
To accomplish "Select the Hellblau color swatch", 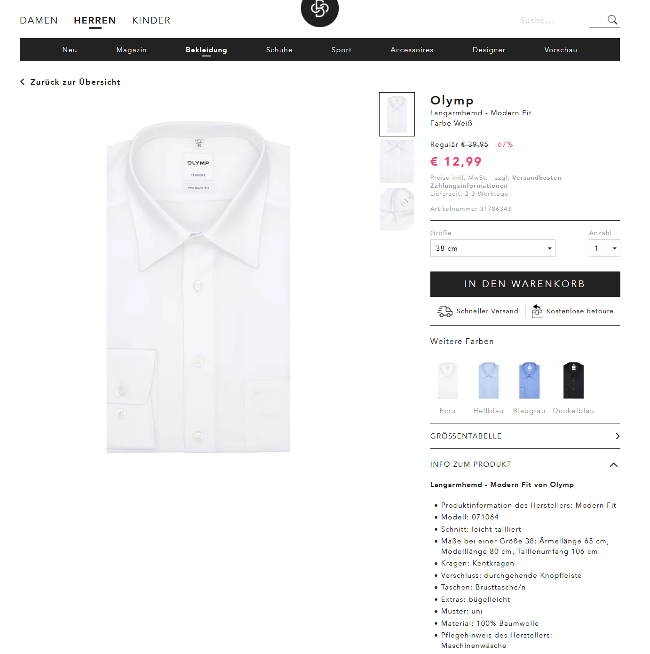I will pos(489,381).
